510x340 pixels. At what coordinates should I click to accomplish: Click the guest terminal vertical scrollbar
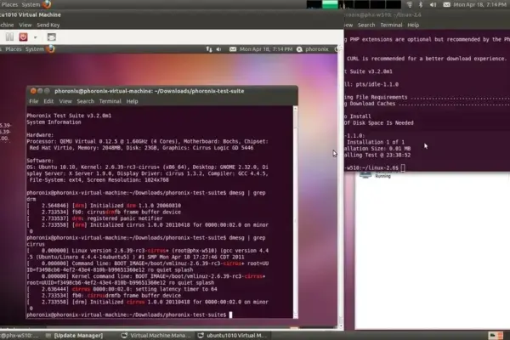coord(295,212)
